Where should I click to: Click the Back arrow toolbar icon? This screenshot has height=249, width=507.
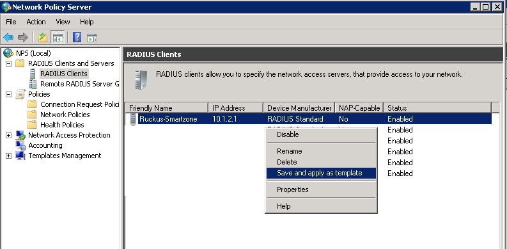click(x=8, y=38)
